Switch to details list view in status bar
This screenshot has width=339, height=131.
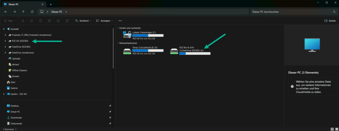(332, 129)
